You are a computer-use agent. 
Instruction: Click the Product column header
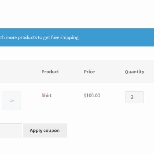50,72
